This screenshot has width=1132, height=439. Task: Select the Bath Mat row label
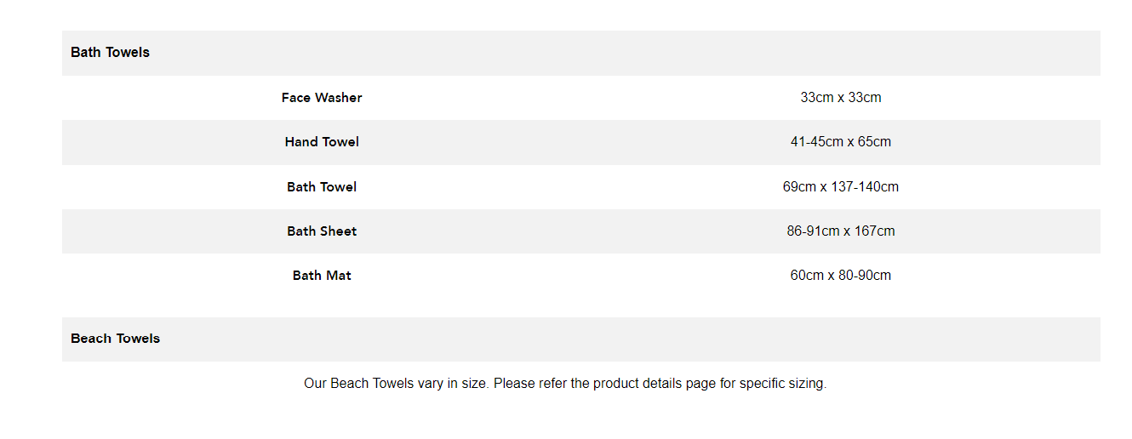[322, 276]
